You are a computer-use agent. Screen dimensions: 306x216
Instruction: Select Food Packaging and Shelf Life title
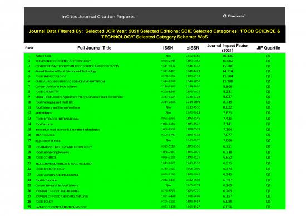click(55, 102)
